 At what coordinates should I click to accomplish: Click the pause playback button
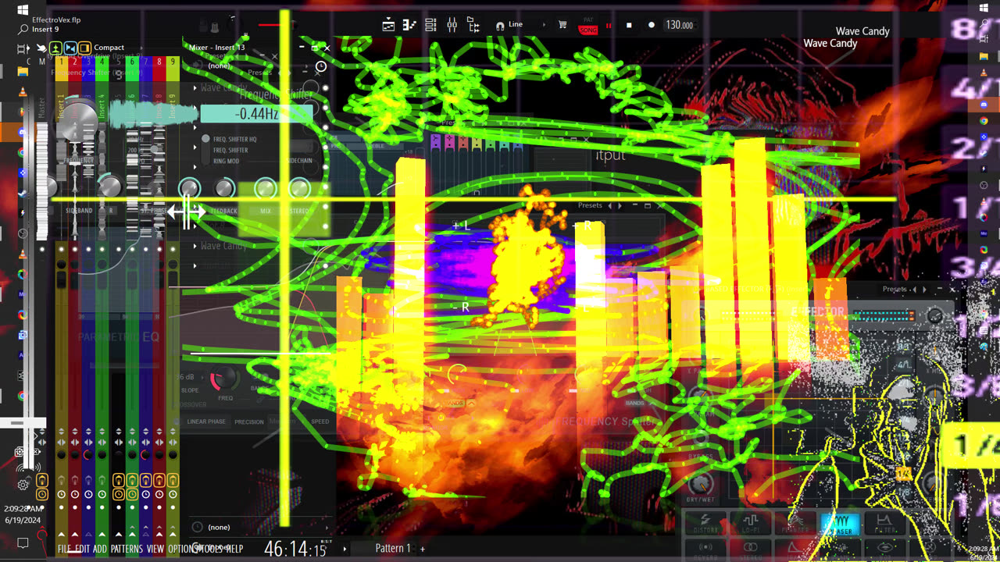tap(609, 26)
